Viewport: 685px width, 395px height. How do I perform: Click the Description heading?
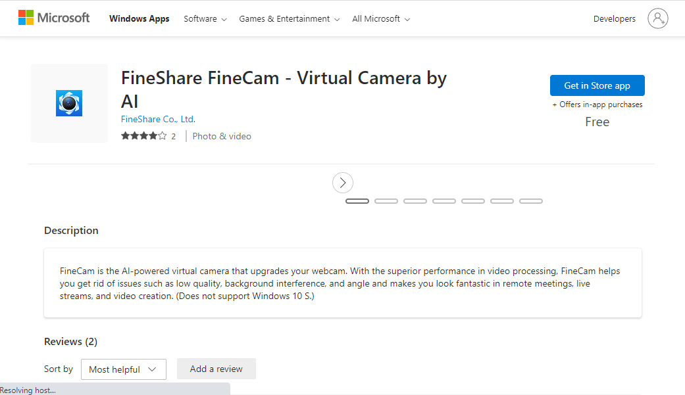[x=71, y=231]
